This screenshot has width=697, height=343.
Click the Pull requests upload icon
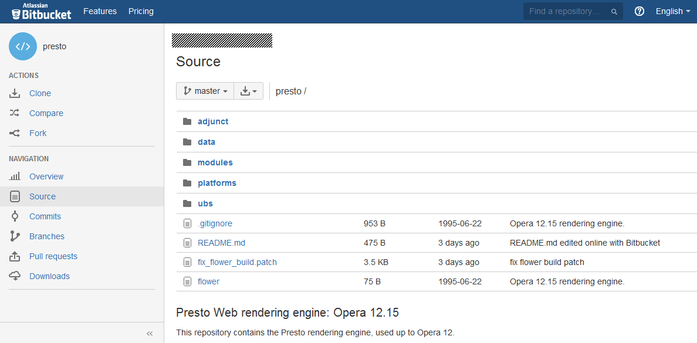point(15,256)
